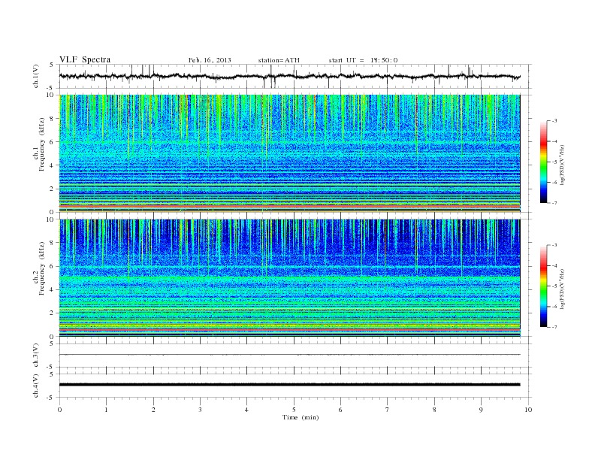Click the bright 5 kHz band in ch.2 spectrogram
The width and height of the screenshot is (595, 460).
tap(289, 278)
